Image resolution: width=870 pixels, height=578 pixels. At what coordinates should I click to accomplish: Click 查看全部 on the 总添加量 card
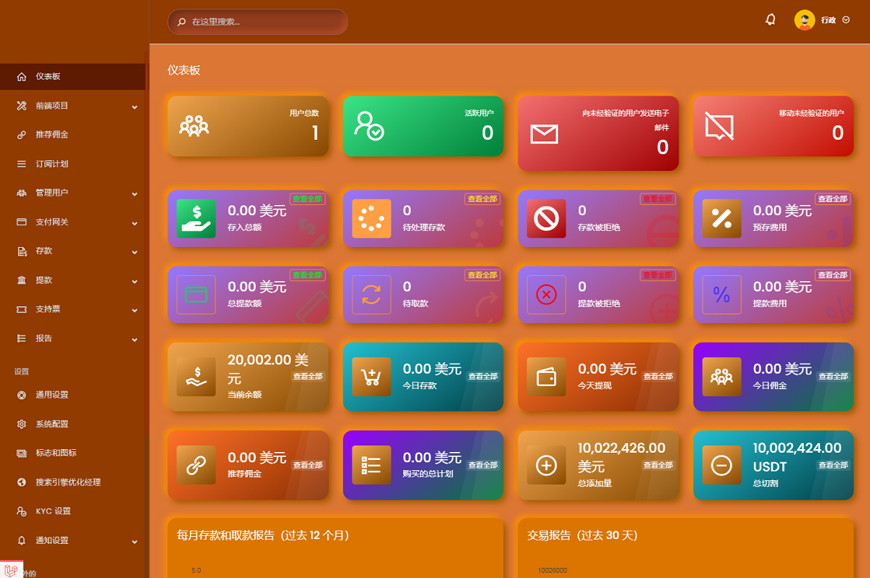click(x=658, y=465)
